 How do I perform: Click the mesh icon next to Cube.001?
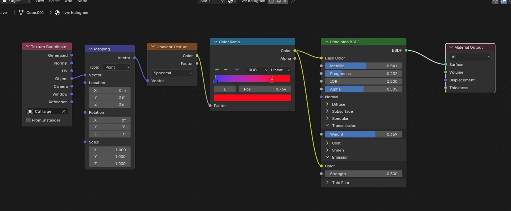point(21,12)
